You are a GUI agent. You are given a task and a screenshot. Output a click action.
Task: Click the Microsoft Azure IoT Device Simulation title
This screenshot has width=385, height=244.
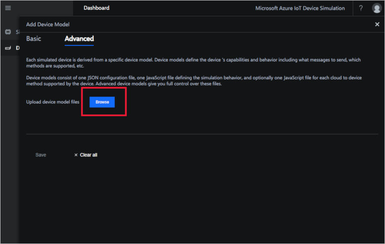(x=300, y=8)
